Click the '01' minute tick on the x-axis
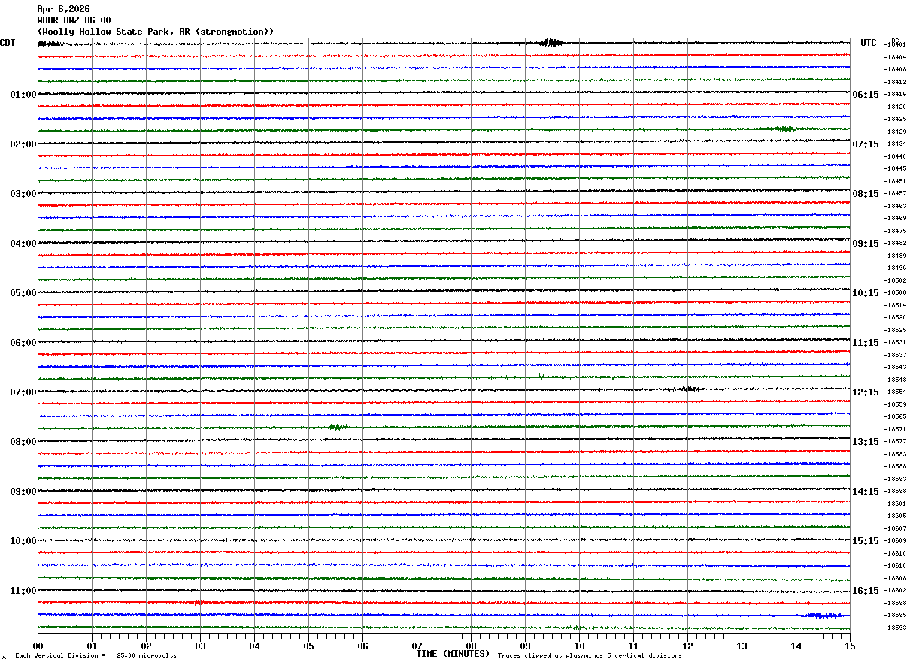 [92, 646]
